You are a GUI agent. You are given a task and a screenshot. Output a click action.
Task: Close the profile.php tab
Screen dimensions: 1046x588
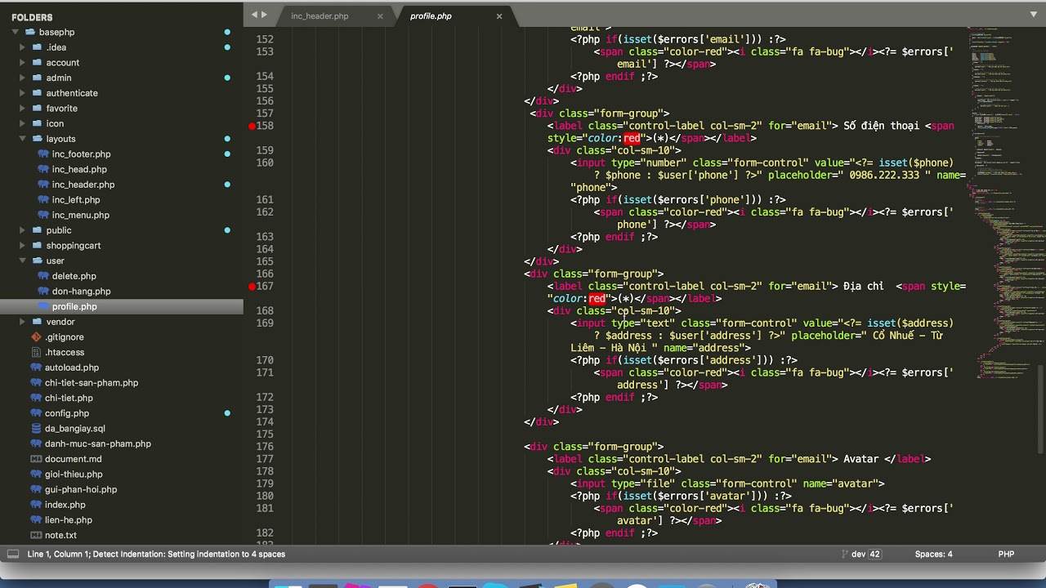[499, 16]
